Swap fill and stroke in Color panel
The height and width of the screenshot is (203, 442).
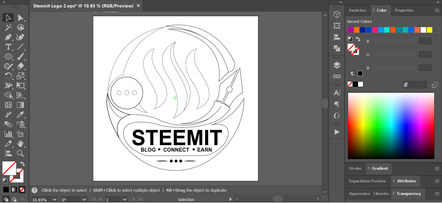click(358, 39)
